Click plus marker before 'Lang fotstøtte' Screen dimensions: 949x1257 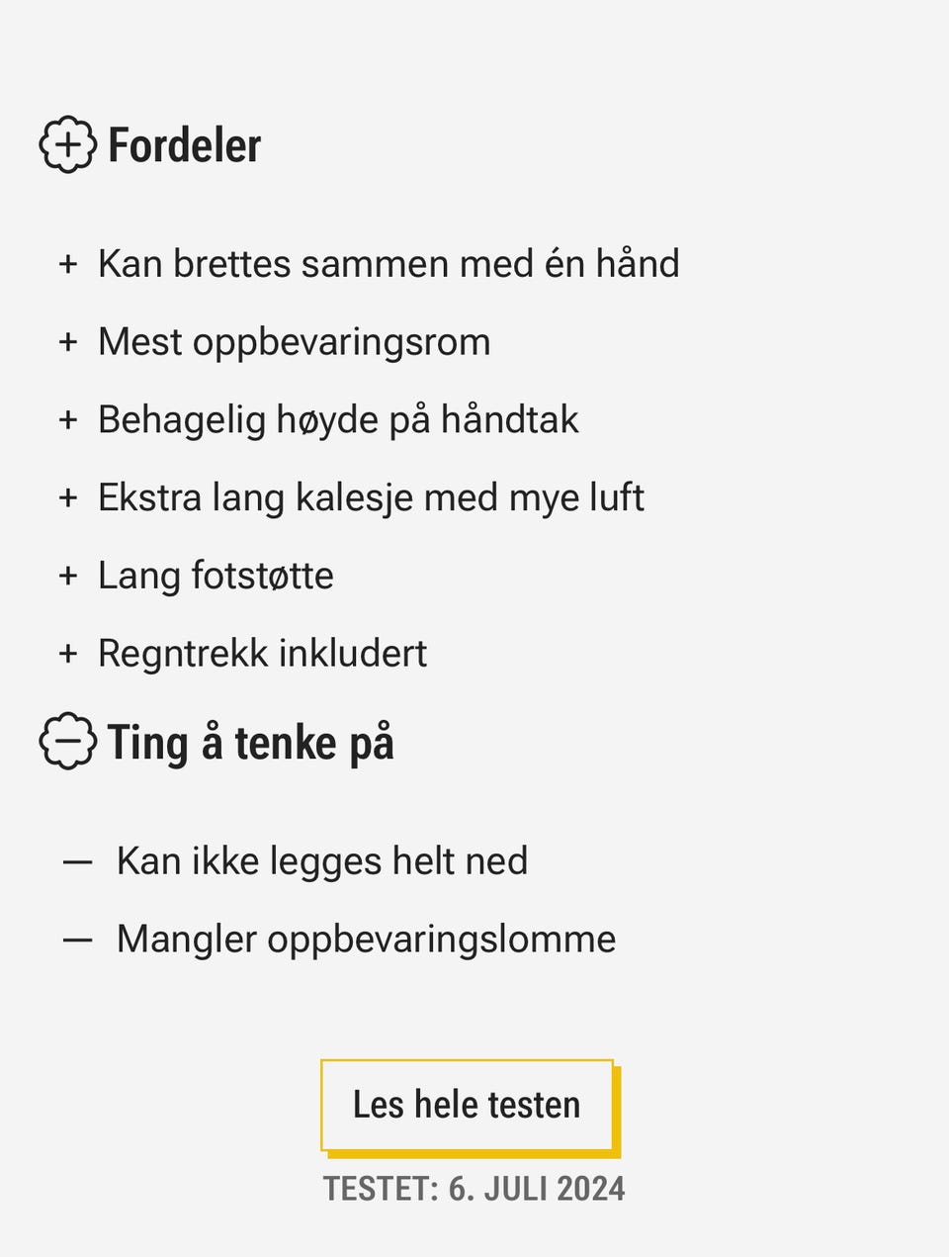[68, 576]
